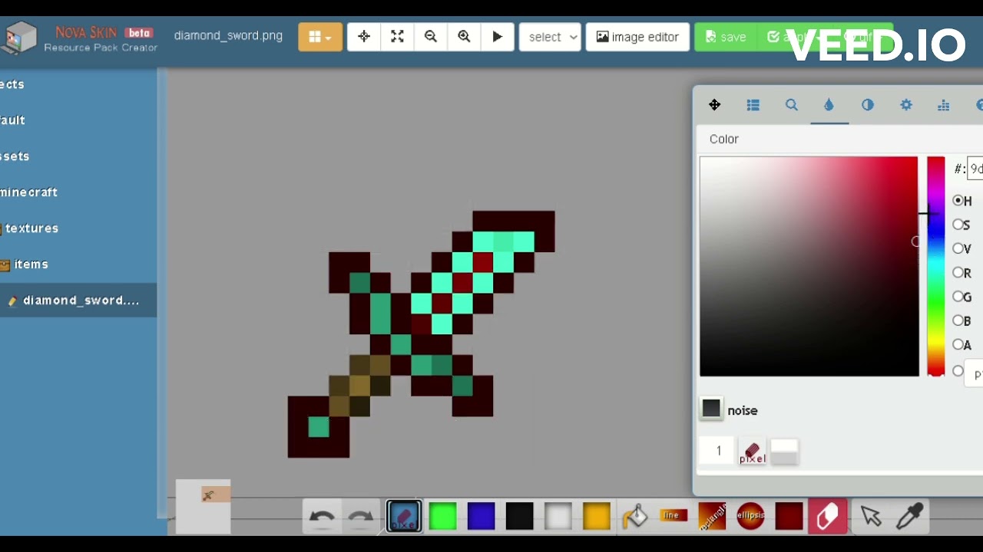Screen dimensions: 983x552
Task: Select the G (green) radio button
Action: click(958, 297)
